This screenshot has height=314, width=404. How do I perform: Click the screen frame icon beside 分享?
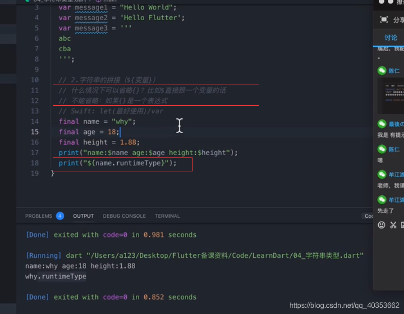click(384, 19)
